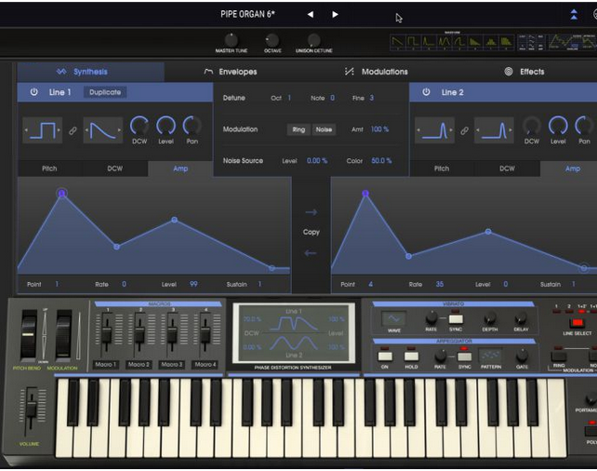Click the Duplicate button on Line 1
This screenshot has width=597, height=471.
105,92
